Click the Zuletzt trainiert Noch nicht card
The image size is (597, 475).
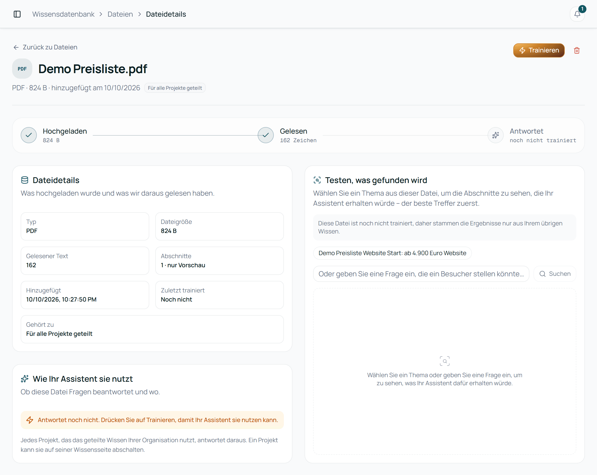[x=219, y=295]
